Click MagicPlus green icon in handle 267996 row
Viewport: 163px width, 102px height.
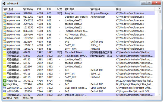[x=5, y=84]
